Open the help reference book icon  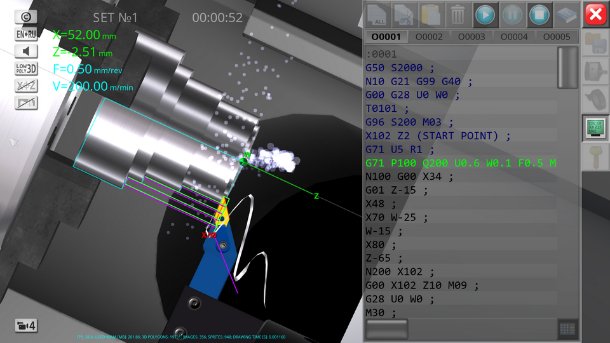[566, 14]
